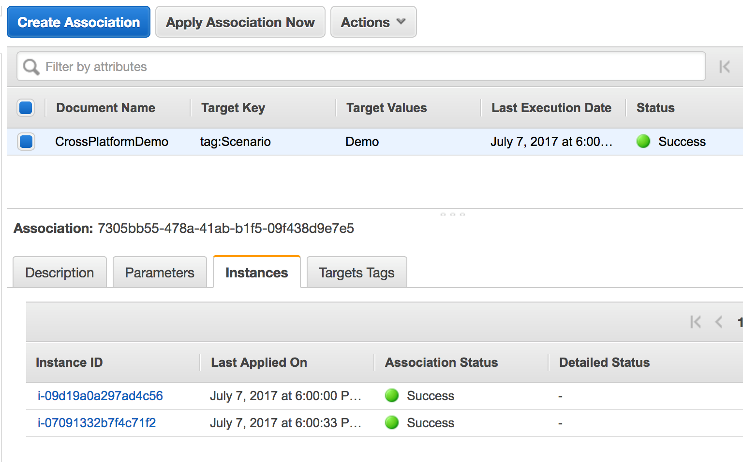
Task: Go to previous page of instances table
Action: point(719,322)
